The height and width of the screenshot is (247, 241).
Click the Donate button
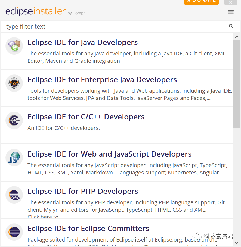(201, 2)
